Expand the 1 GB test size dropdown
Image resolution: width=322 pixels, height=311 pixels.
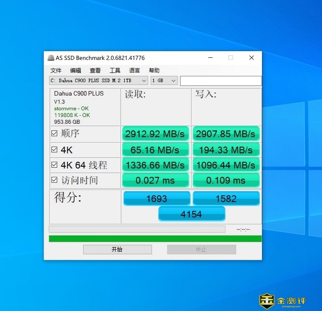[164, 80]
